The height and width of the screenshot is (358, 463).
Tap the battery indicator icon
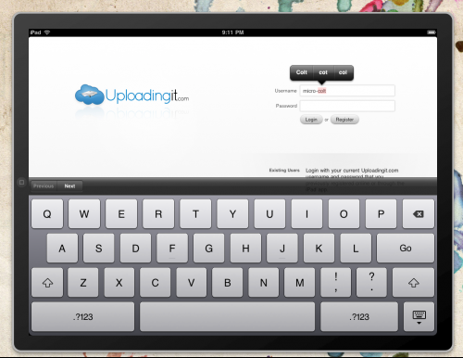(432, 32)
